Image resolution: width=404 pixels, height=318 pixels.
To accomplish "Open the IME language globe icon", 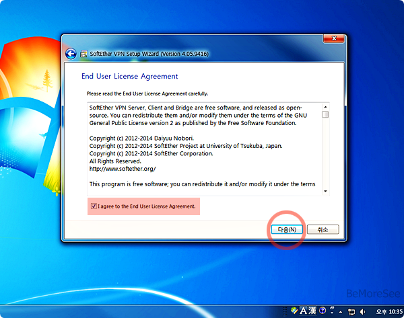I will 294,311.
